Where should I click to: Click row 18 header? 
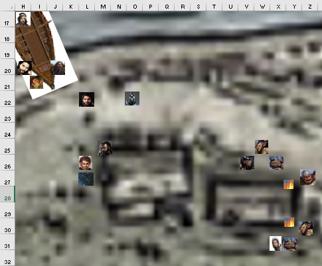click(x=7, y=35)
